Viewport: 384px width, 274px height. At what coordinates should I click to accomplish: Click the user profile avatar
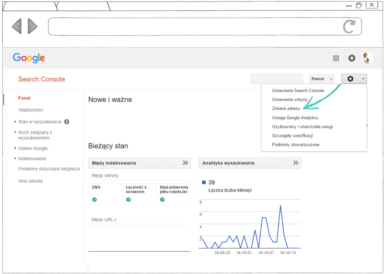click(x=368, y=58)
